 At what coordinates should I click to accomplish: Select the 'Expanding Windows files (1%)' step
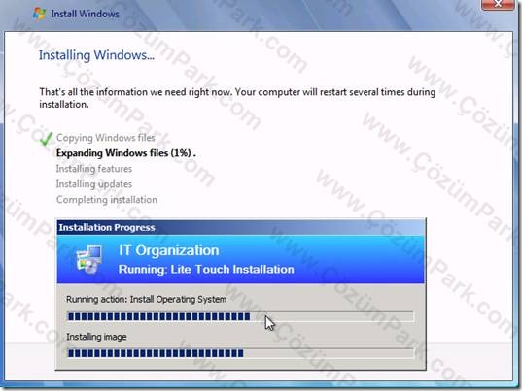[x=125, y=153]
